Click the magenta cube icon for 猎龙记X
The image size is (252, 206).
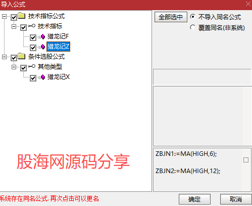pyautogui.click(x=43, y=77)
